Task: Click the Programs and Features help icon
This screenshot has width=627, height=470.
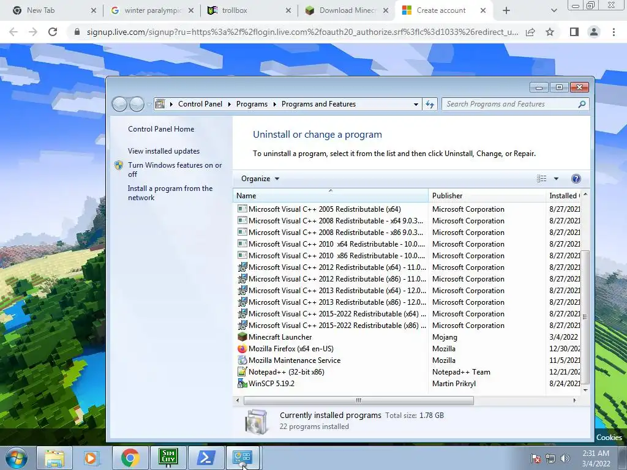Action: 576,179
